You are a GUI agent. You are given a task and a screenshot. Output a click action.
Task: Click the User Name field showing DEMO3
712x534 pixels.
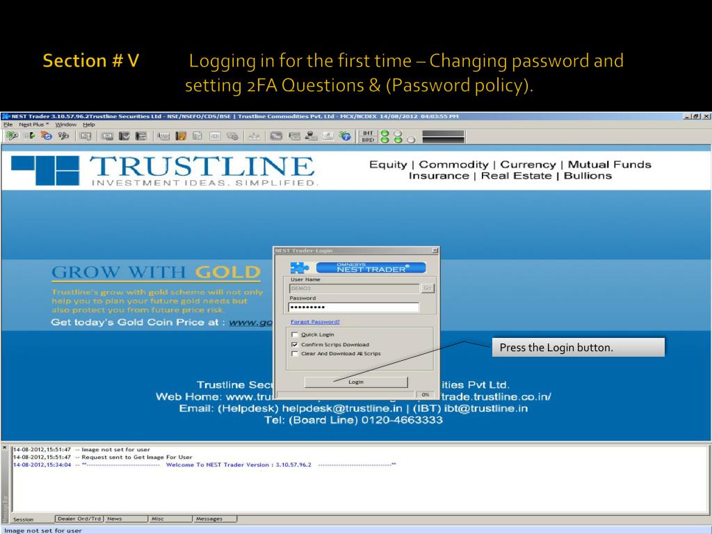[355, 288]
